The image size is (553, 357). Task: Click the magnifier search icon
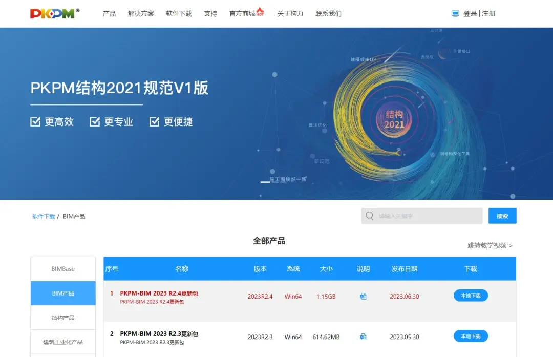coord(369,216)
